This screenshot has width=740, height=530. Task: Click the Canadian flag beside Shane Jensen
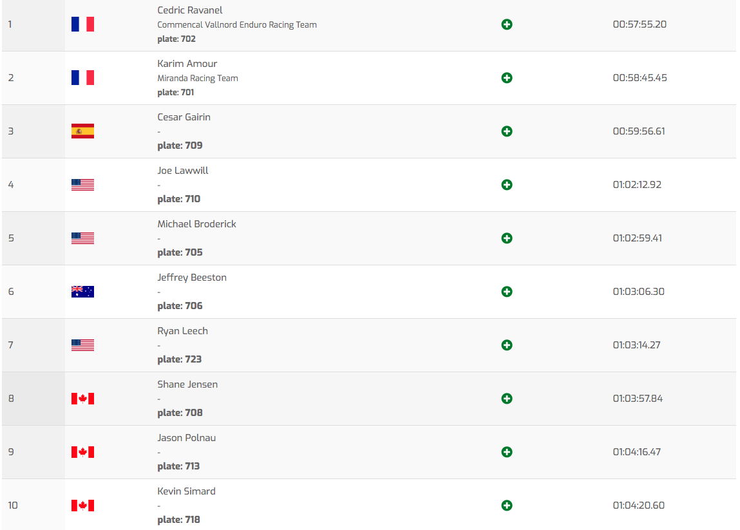point(82,399)
